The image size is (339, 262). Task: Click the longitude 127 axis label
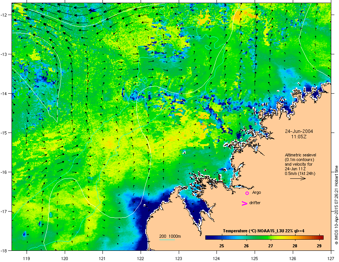coord(331,258)
